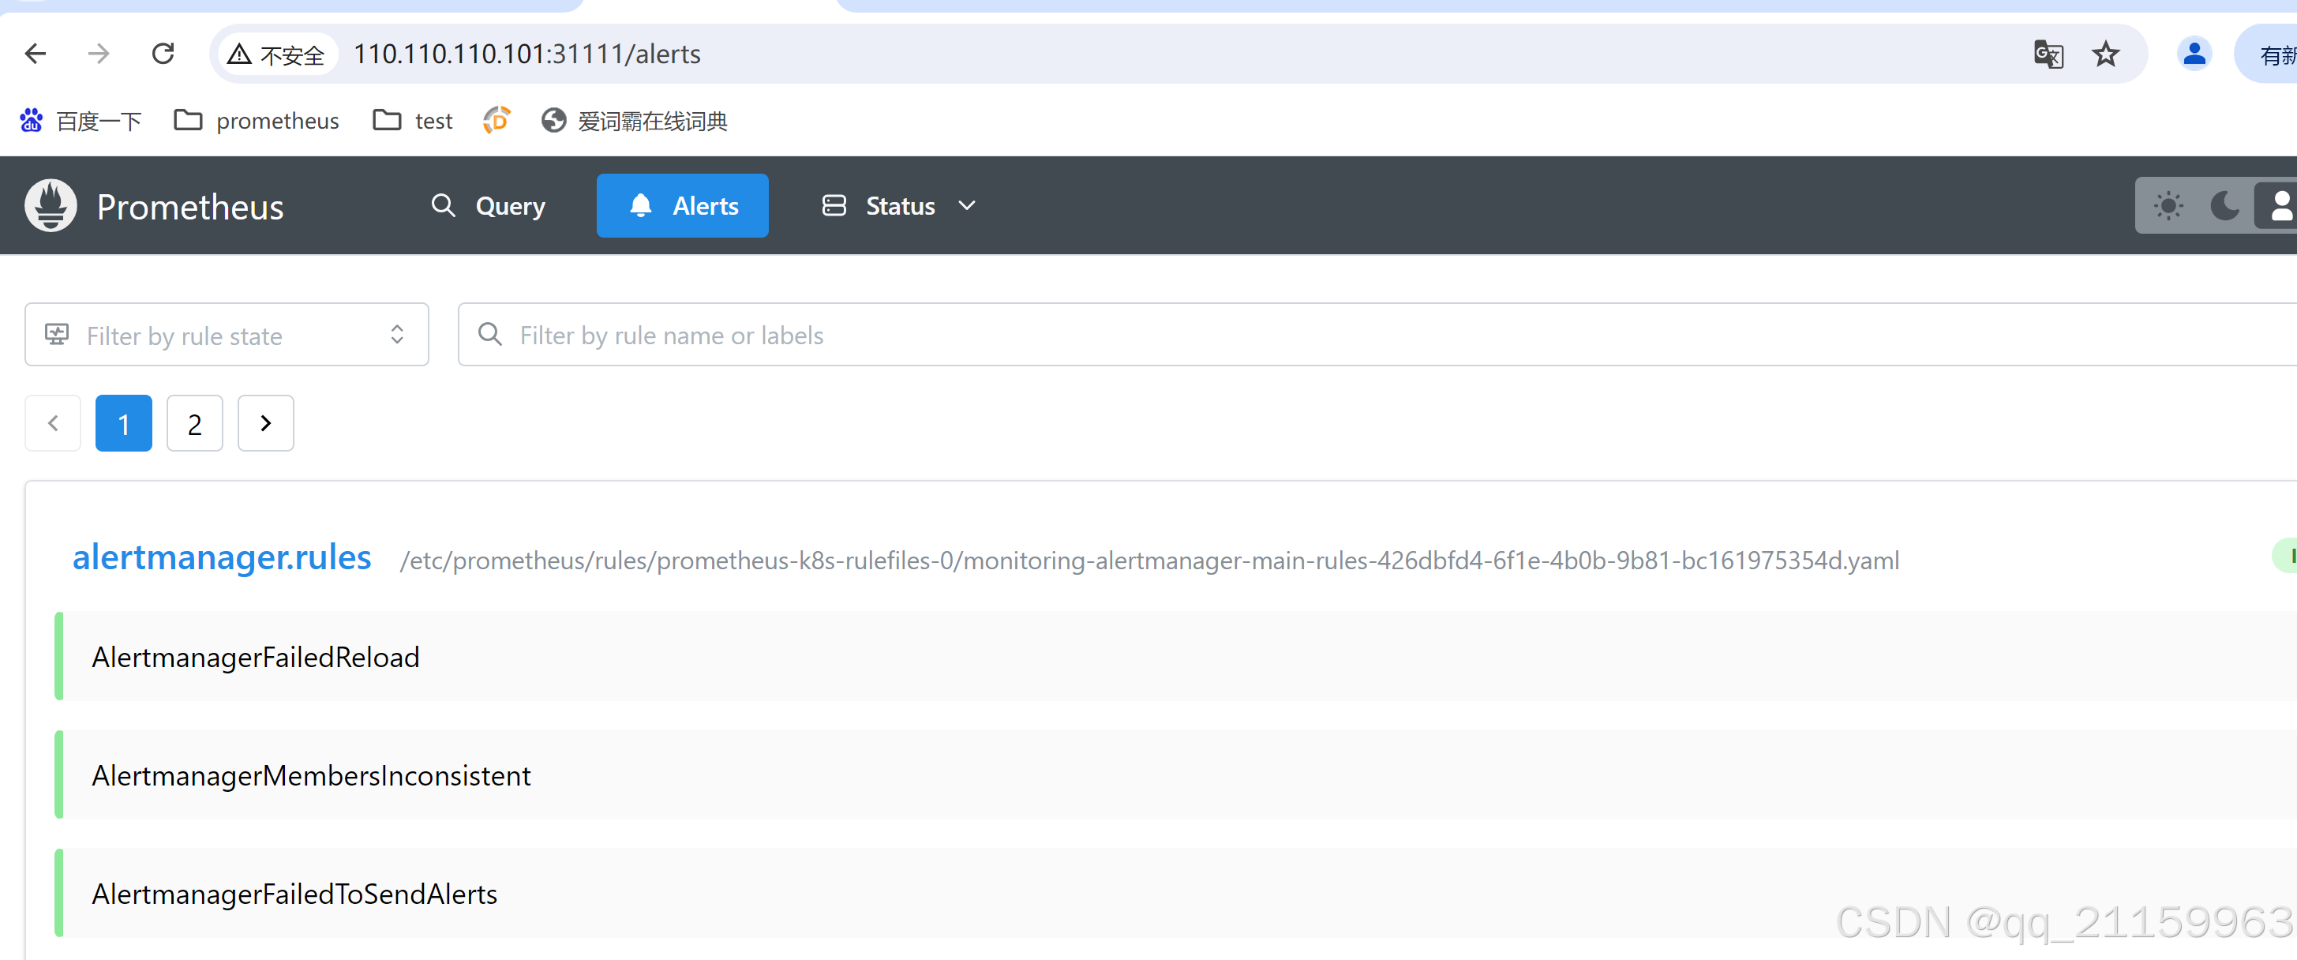The height and width of the screenshot is (960, 2297).
Task: Jump to pagination page 2
Action: point(194,423)
